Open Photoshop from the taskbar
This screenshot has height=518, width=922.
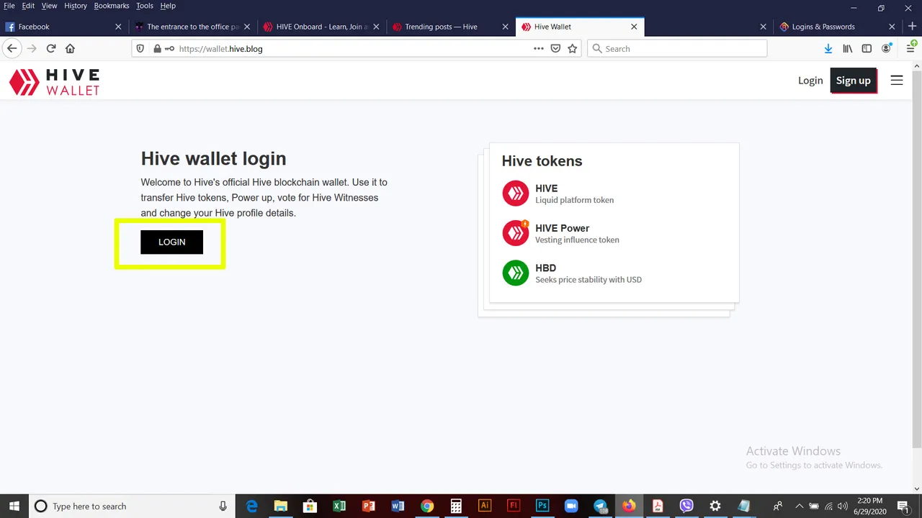point(542,506)
